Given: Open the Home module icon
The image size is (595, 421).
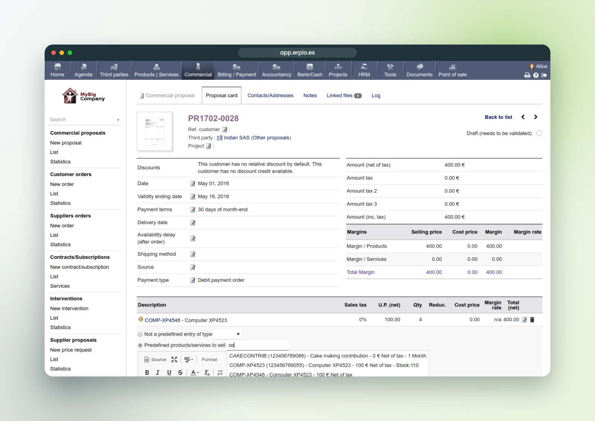Looking at the screenshot, I should [57, 70].
